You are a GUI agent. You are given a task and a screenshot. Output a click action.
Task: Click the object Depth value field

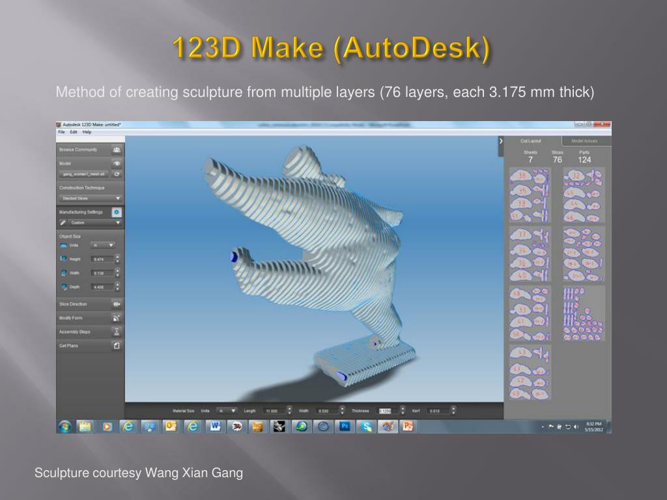(x=102, y=287)
